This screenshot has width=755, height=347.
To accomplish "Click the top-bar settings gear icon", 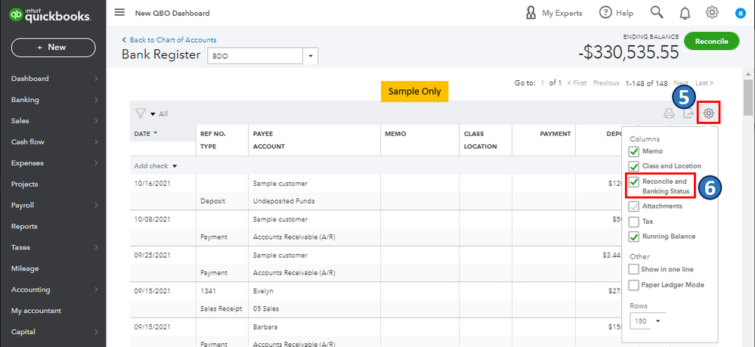I will [x=711, y=13].
